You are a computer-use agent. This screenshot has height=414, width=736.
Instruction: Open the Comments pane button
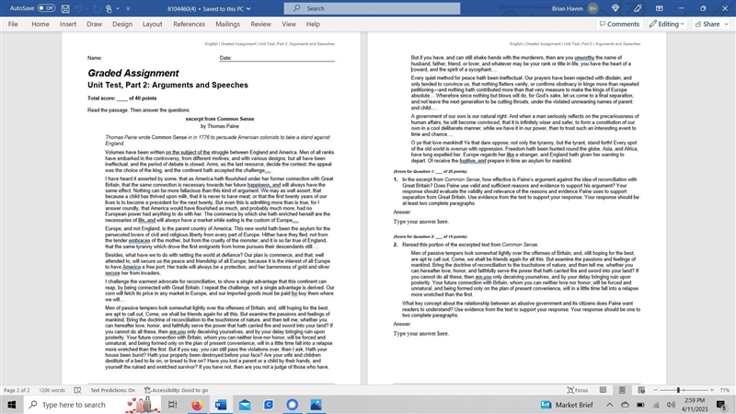(619, 24)
